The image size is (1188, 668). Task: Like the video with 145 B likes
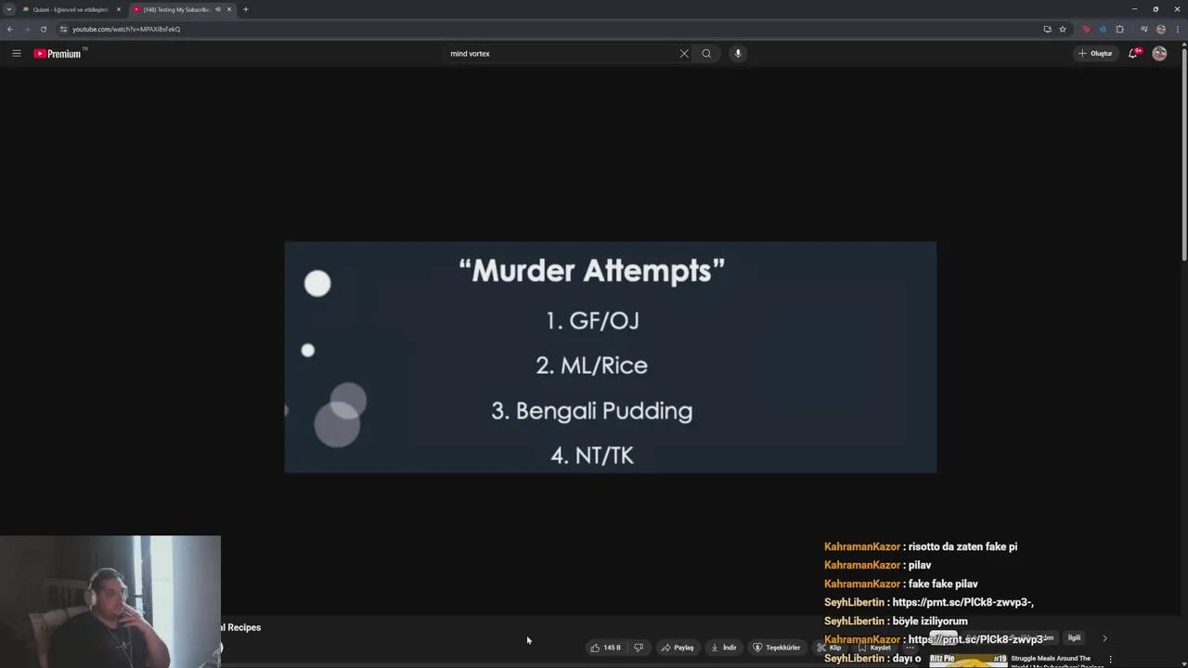[605, 648]
